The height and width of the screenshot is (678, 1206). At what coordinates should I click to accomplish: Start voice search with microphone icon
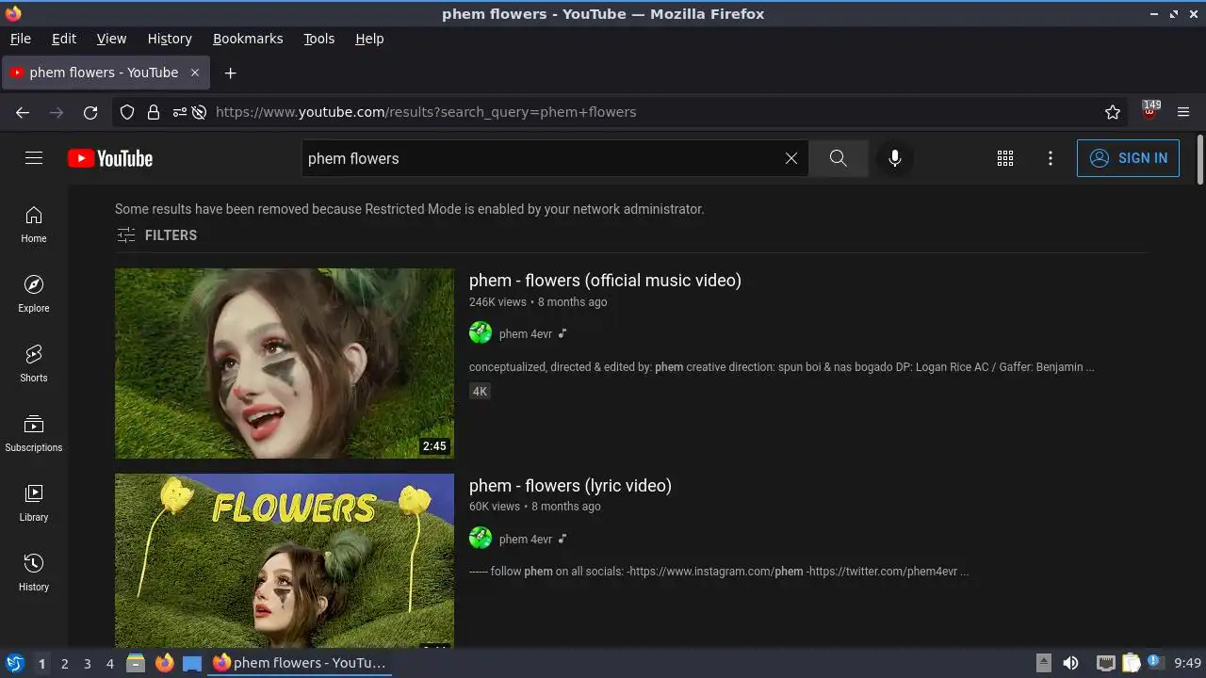tap(895, 158)
